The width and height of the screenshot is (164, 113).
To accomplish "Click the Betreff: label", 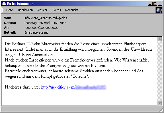I will coord(10,32).
